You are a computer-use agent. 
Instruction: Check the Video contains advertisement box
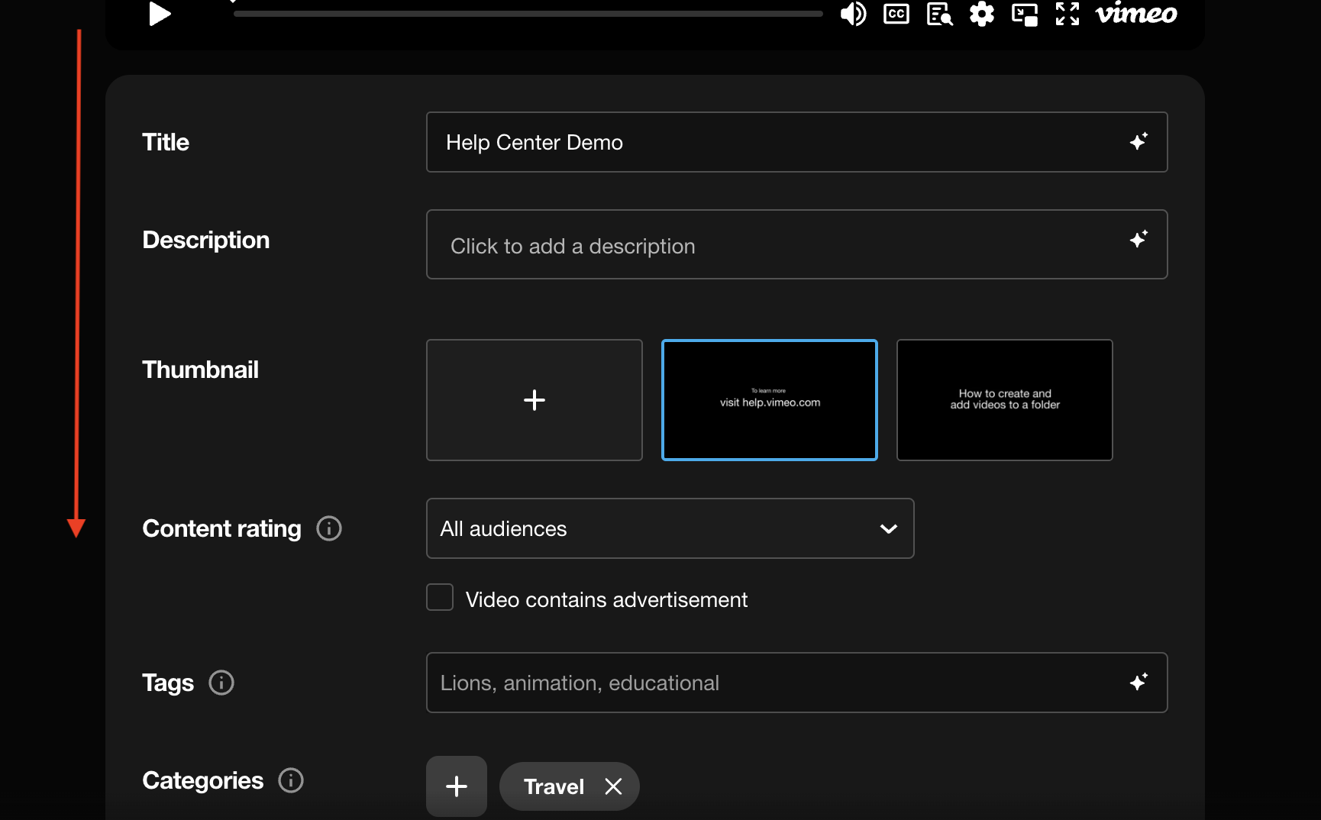(x=440, y=598)
